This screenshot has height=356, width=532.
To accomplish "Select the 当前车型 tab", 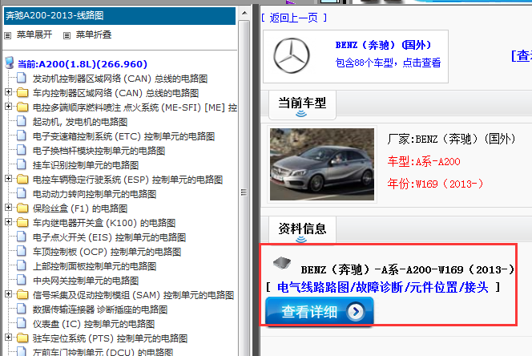I will (x=302, y=105).
